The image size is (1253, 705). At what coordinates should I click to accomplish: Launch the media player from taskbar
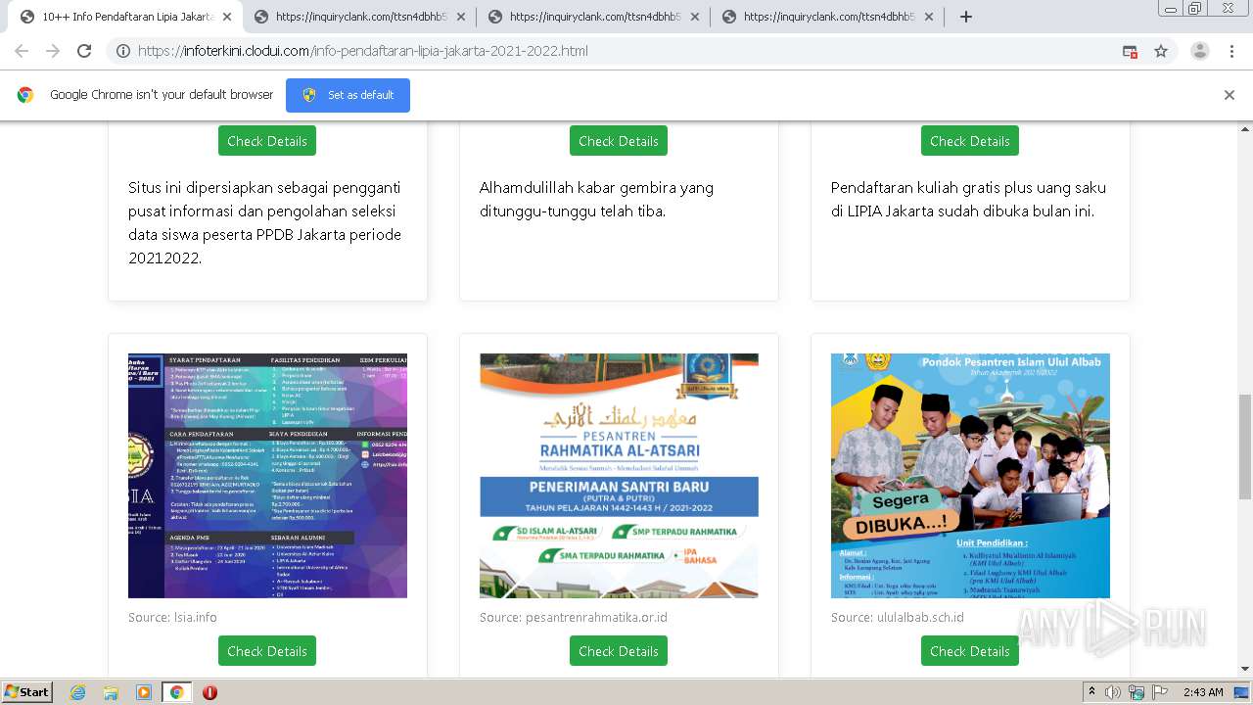coord(144,692)
